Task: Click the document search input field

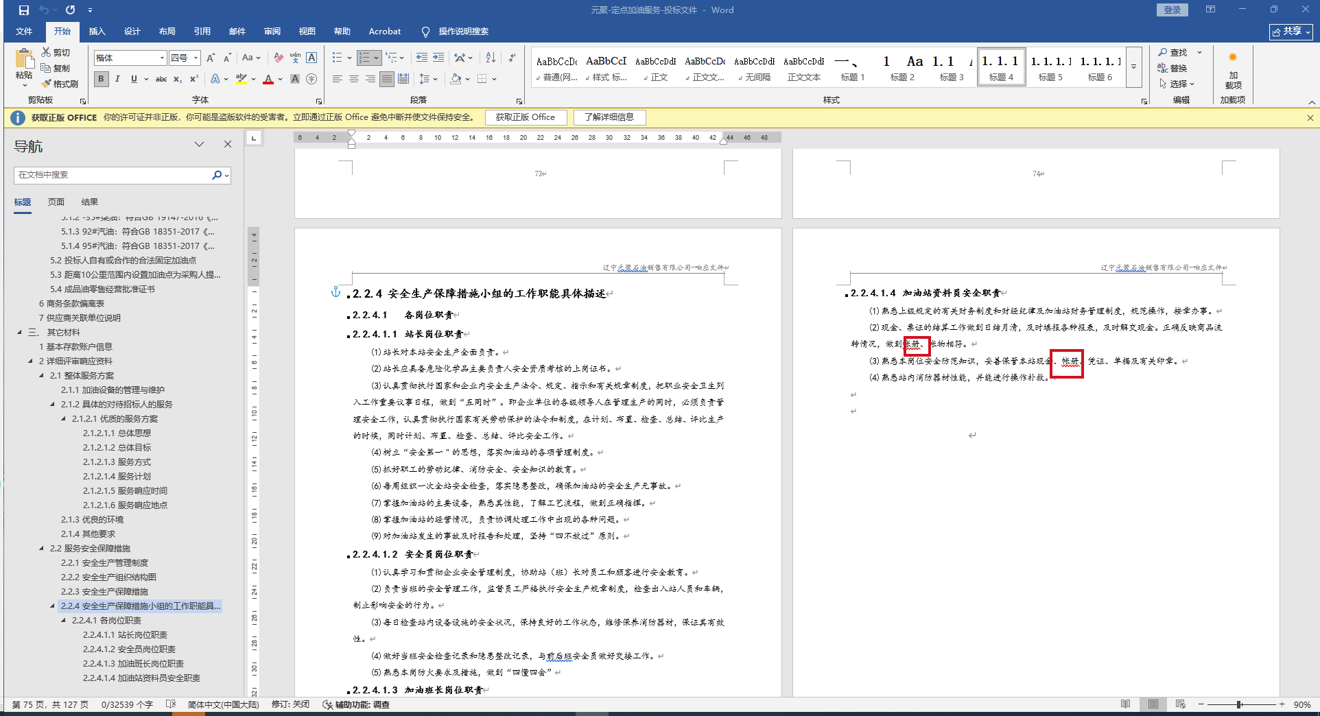Action: (x=113, y=175)
